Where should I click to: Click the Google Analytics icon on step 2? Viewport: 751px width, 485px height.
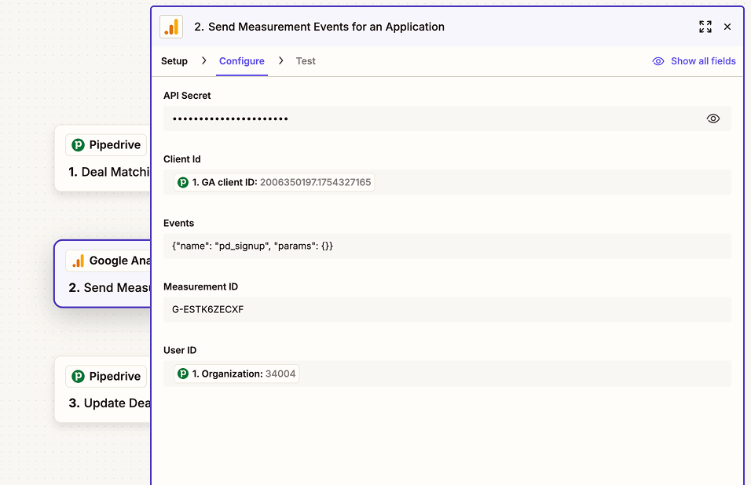[x=79, y=261]
